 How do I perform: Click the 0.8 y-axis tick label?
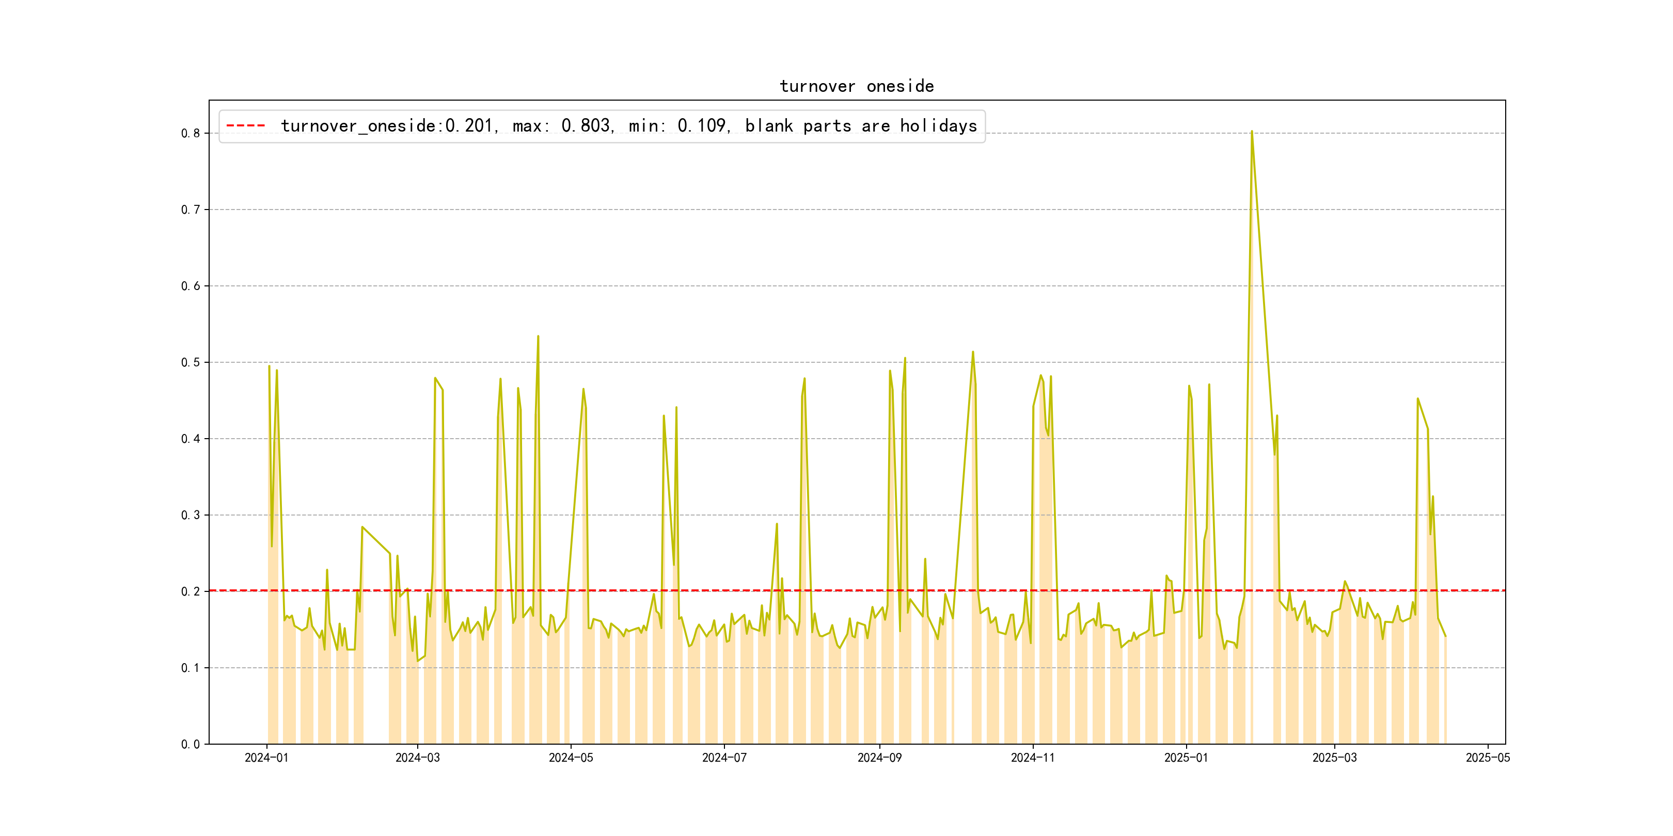point(191,134)
